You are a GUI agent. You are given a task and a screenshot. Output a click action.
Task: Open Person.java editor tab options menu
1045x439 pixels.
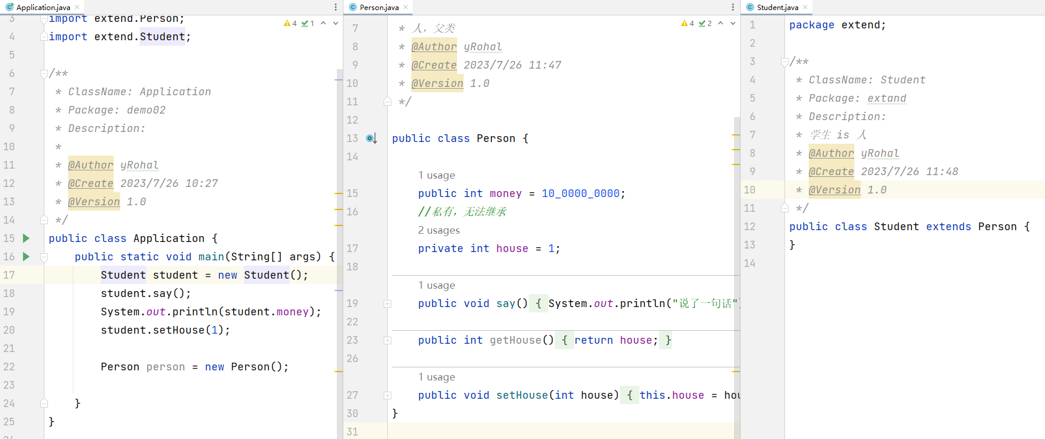[x=733, y=7]
